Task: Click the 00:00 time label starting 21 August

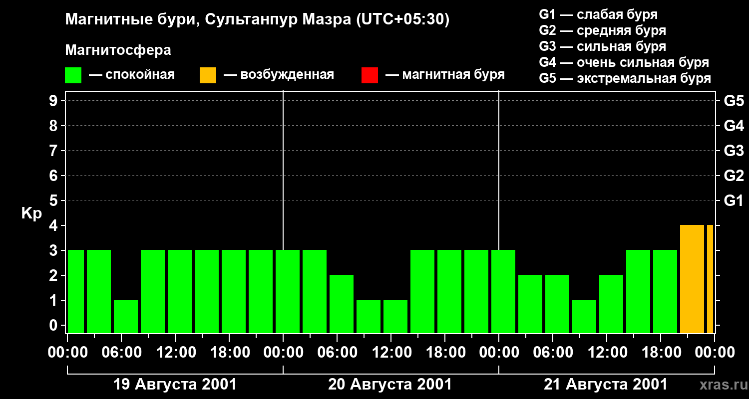Action: 499,353
